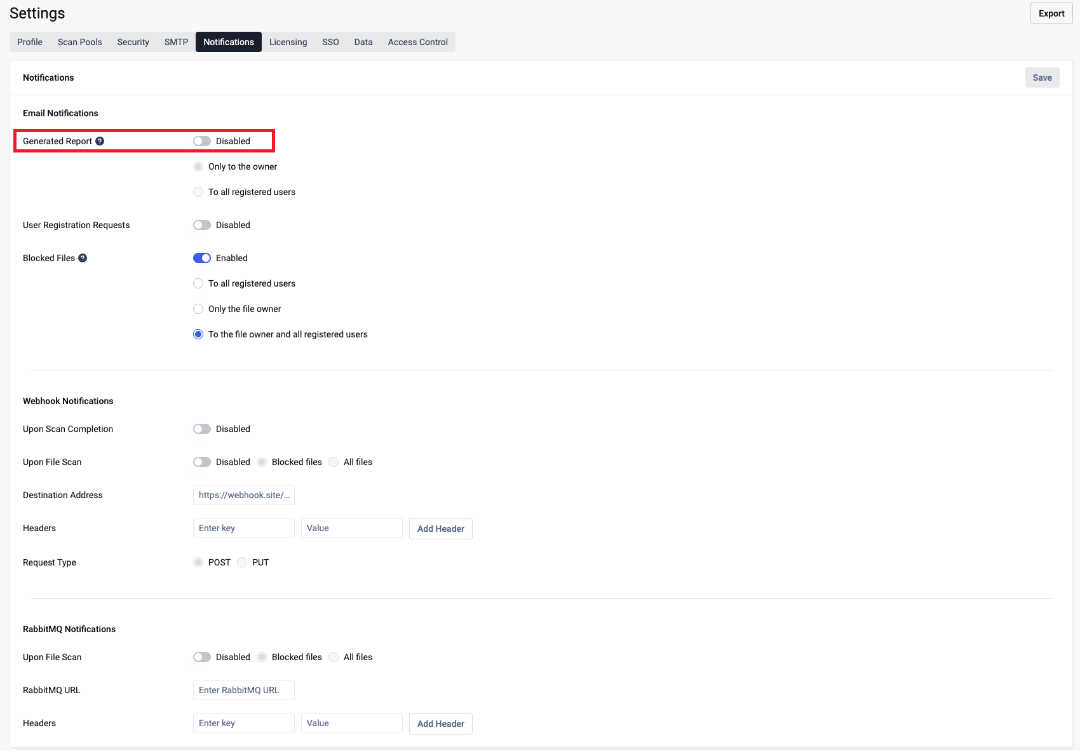This screenshot has width=1080, height=751.
Task: Choose PUT as the request type
Action: (x=242, y=562)
